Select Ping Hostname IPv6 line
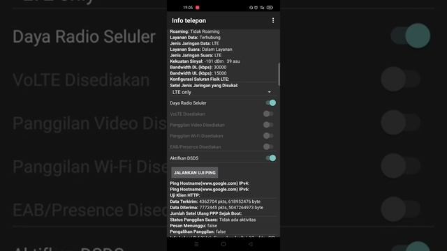This screenshot has width=447, height=251. coord(210,189)
